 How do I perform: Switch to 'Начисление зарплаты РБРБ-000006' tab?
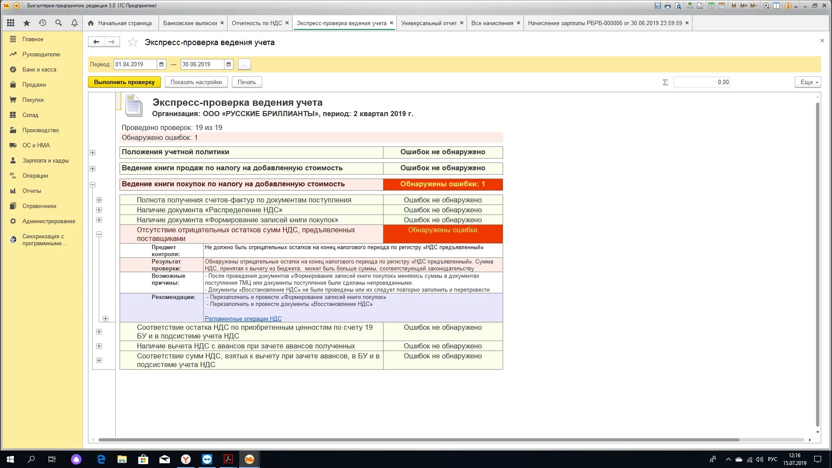coord(604,23)
